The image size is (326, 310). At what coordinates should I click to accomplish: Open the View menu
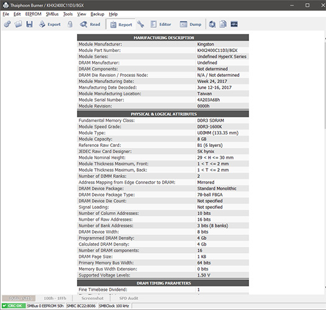click(82, 14)
